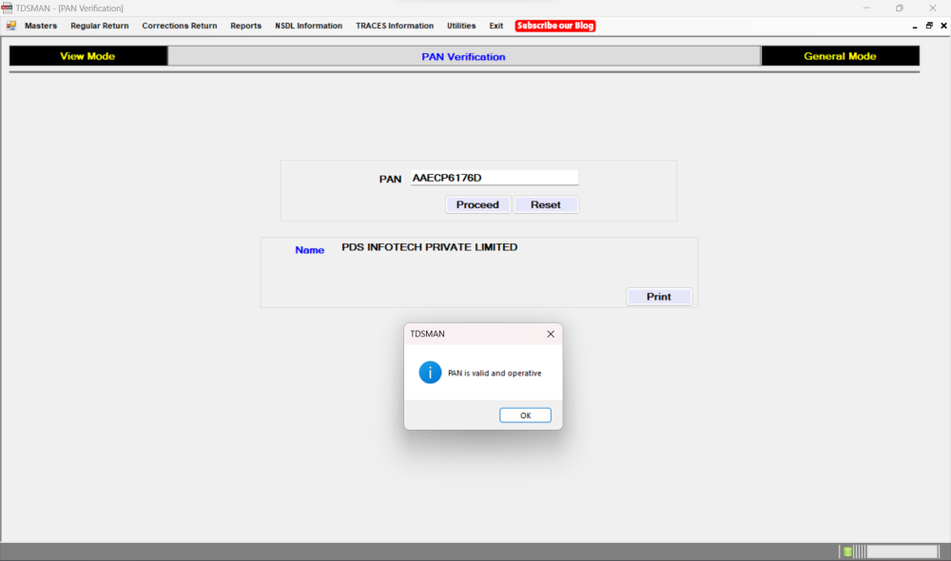The image size is (951, 561).
Task: Click the blue info icon in TDSMAN dialog
Action: pyautogui.click(x=430, y=373)
